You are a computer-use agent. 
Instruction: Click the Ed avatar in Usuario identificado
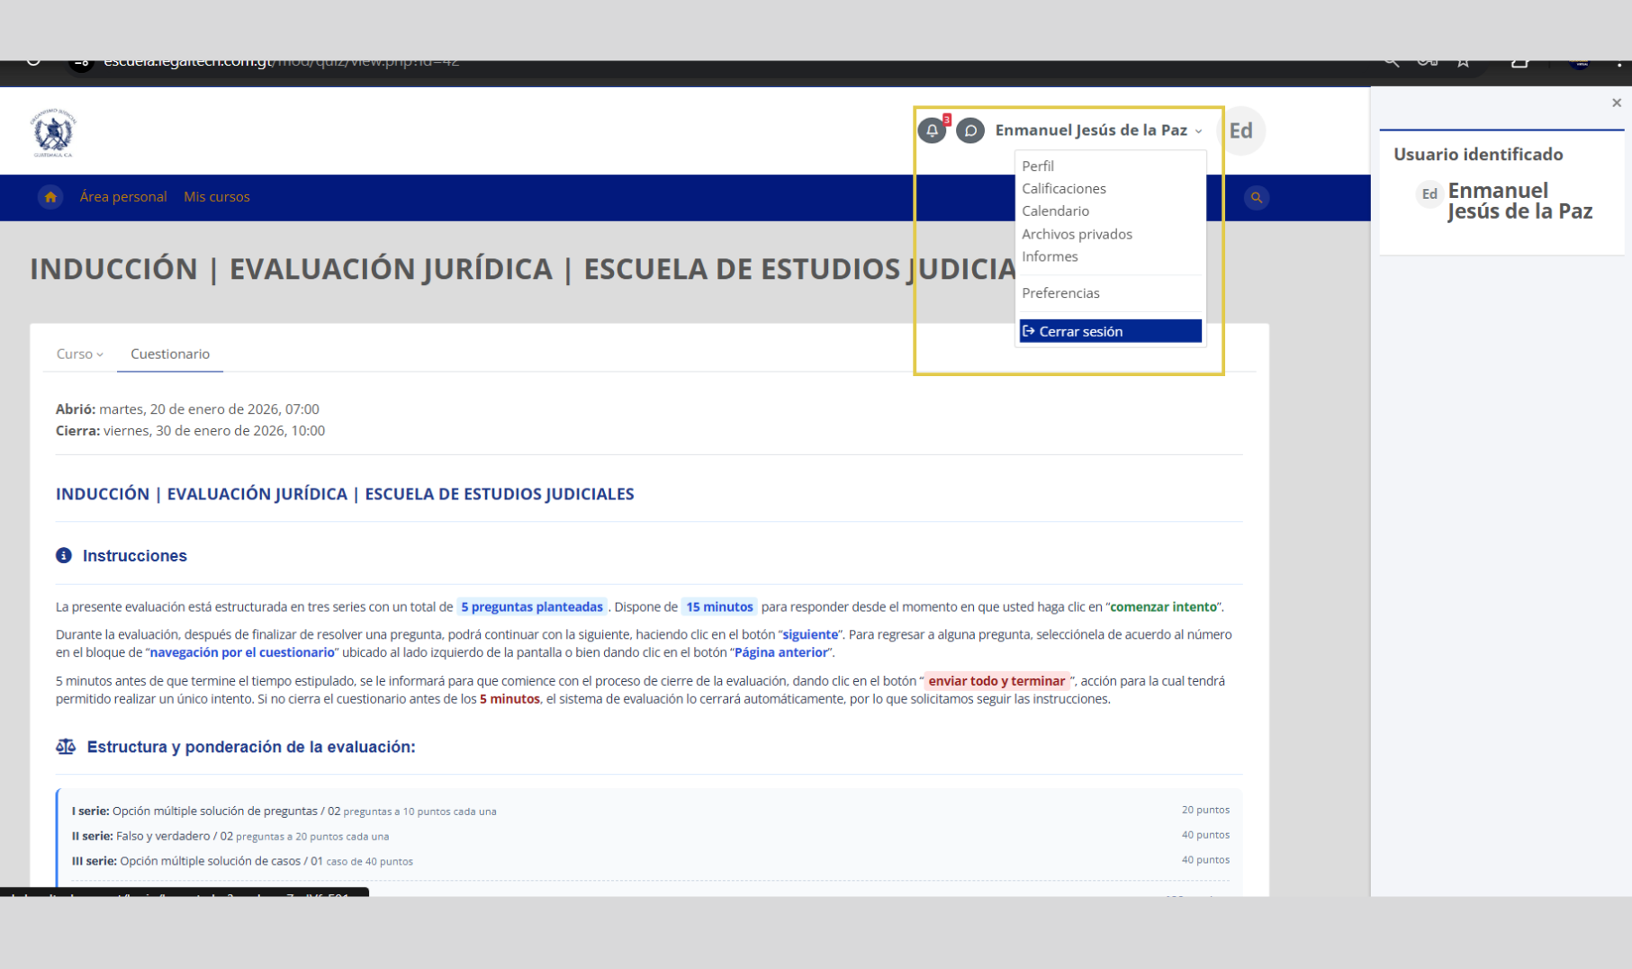[1429, 194]
